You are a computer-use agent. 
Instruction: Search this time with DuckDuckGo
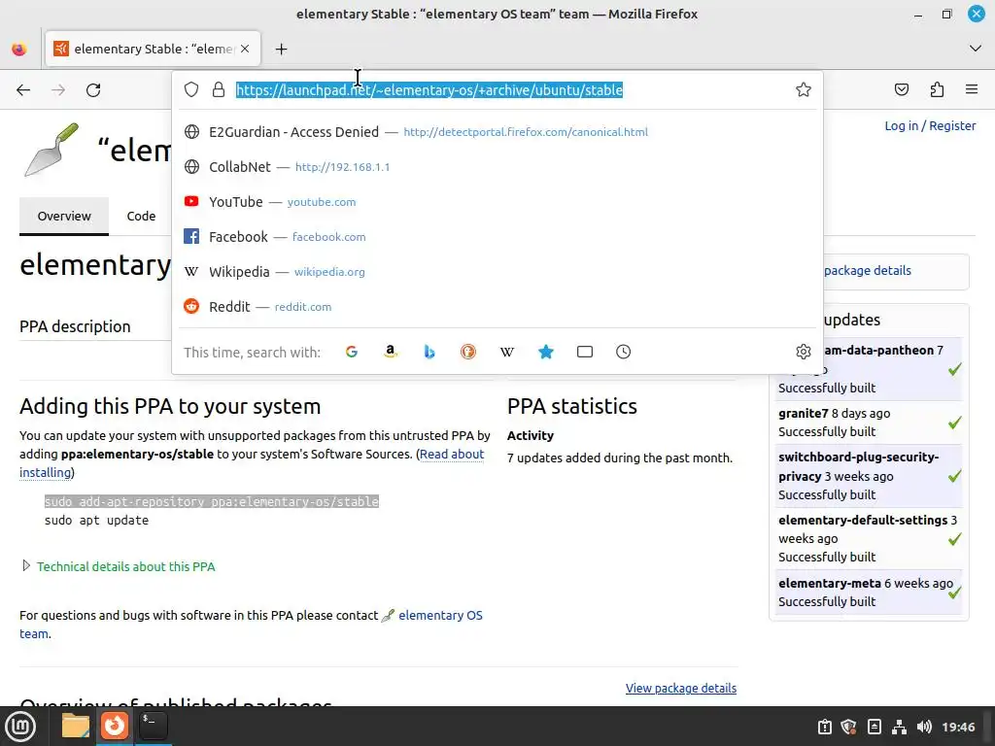468,352
